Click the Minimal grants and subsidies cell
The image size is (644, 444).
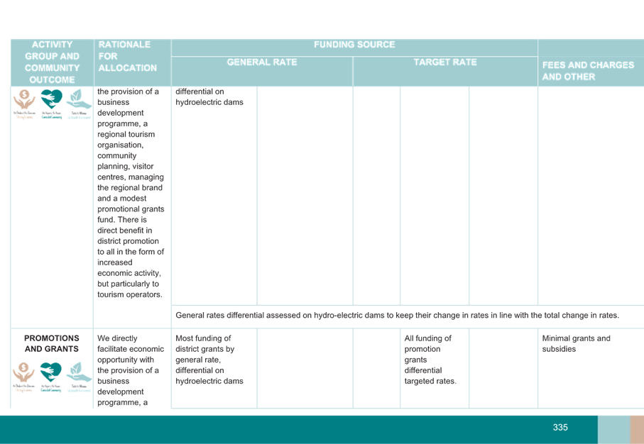click(576, 344)
